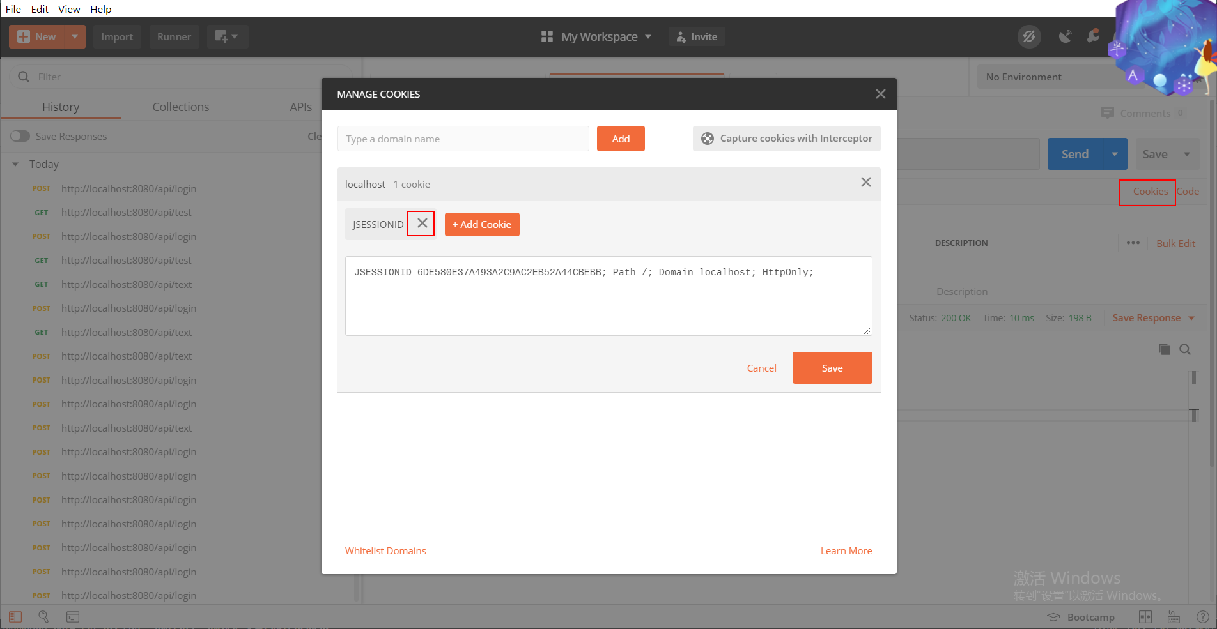Copy the response body icon
The image size is (1217, 629).
(x=1164, y=349)
